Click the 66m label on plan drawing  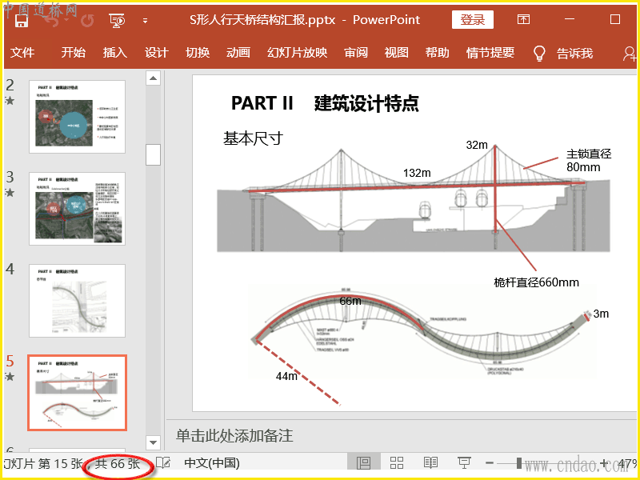click(350, 301)
